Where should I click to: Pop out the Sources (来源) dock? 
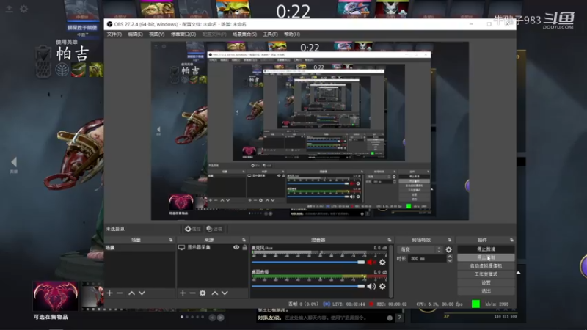[244, 240]
